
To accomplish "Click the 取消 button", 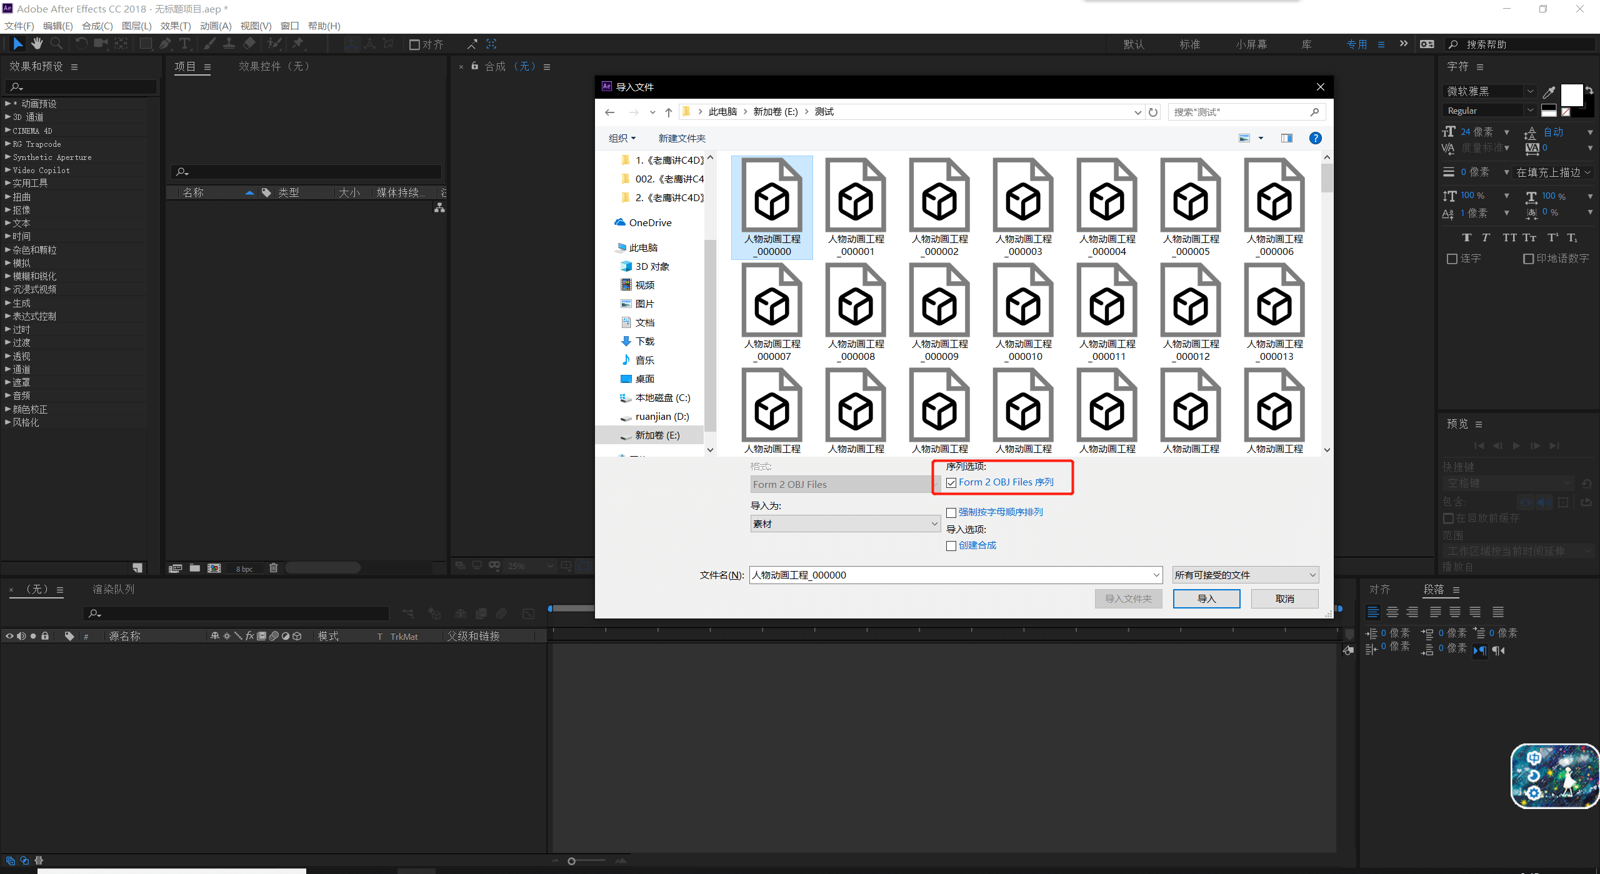I will 1284,599.
